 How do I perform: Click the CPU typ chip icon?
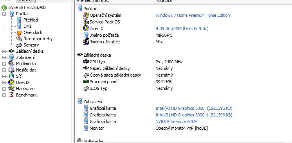[x=86, y=62]
